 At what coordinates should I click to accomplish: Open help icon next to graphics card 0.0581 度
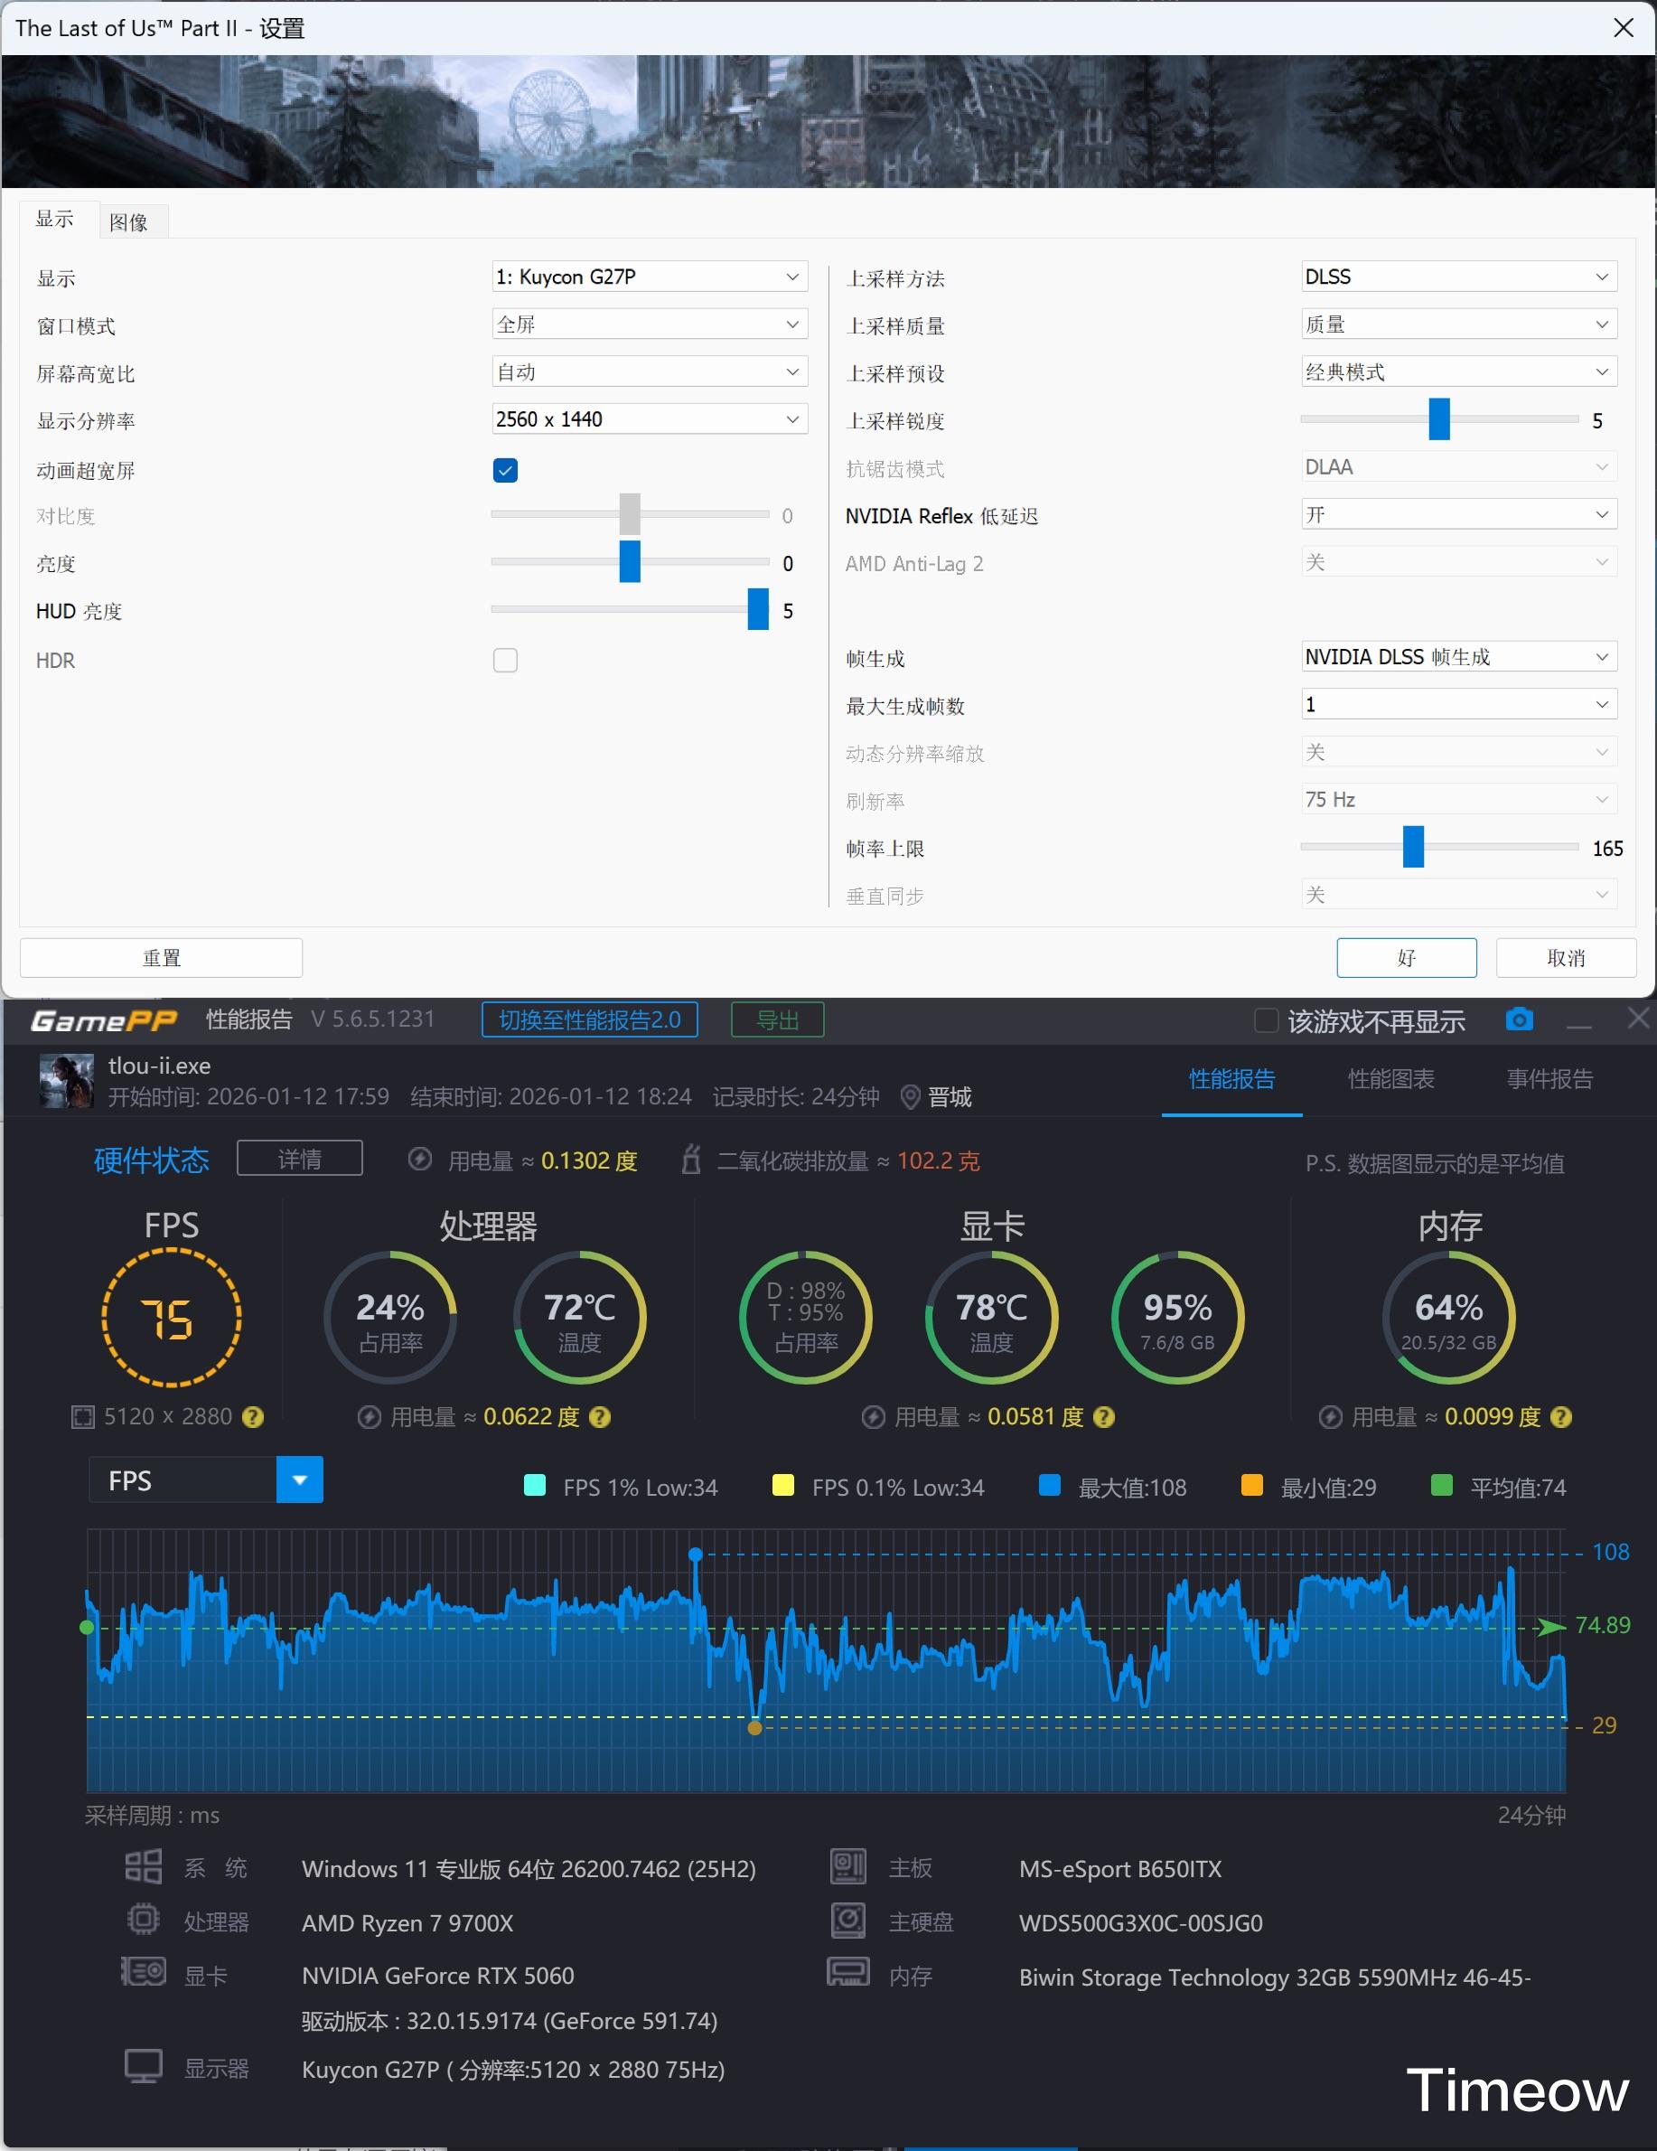coord(1104,1416)
